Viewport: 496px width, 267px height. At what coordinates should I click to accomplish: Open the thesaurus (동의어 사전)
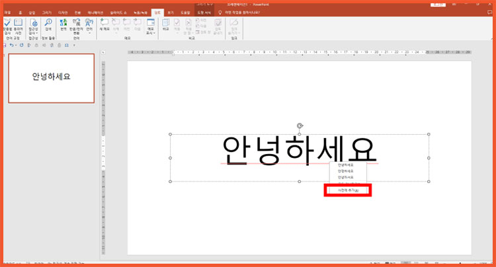tap(18, 26)
